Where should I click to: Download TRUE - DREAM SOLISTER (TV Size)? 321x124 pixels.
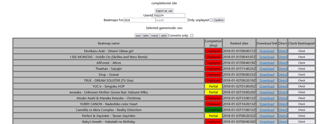(x=267, y=80)
